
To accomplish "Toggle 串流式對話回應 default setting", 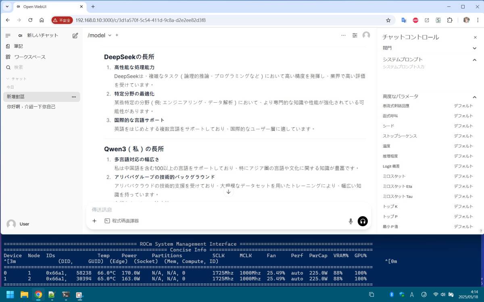I will pos(463,106).
